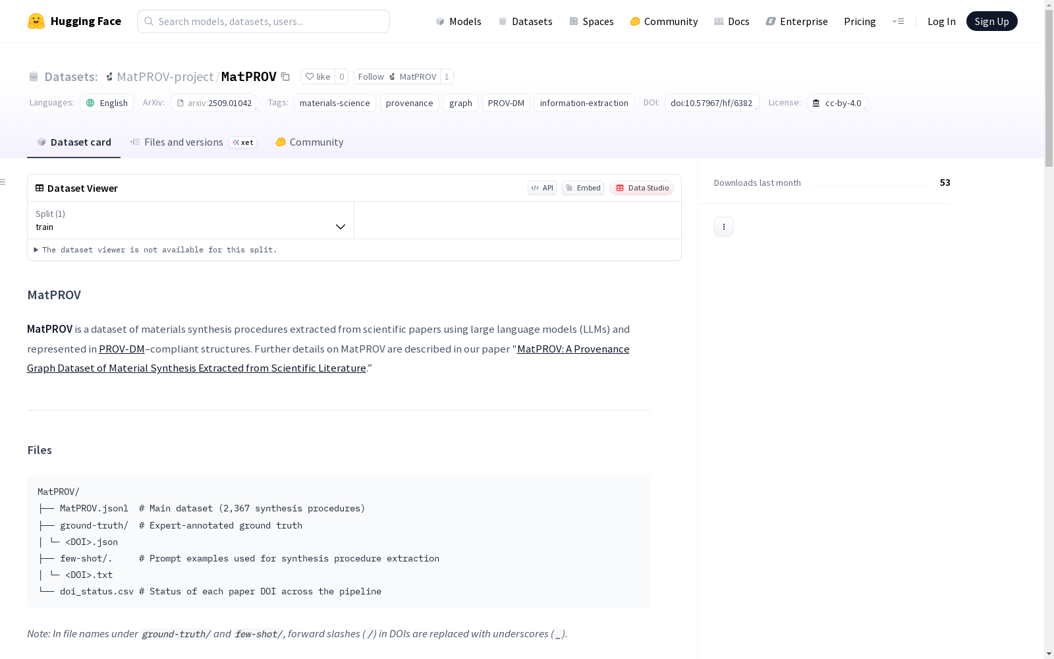Viewport: 1054px width, 659px height.
Task: Expand the dataset viewer not available message
Action: pyautogui.click(x=155, y=250)
